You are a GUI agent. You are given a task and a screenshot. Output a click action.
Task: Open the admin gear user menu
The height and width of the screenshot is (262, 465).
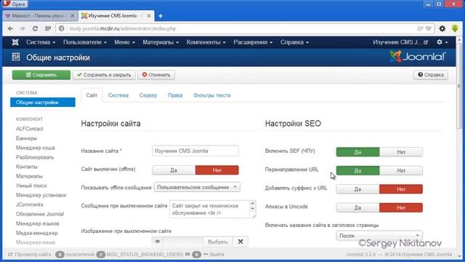[x=442, y=42]
